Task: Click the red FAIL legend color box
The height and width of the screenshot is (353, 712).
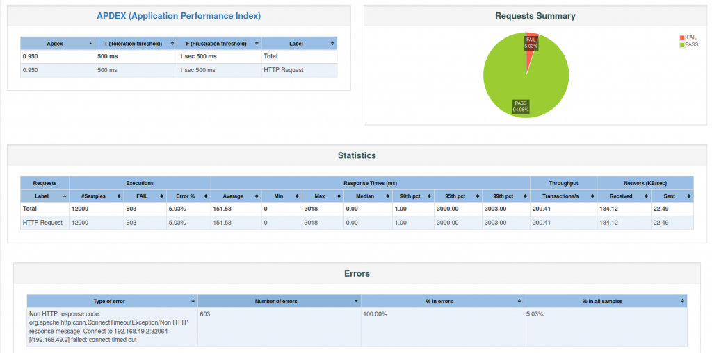Action: click(x=681, y=37)
